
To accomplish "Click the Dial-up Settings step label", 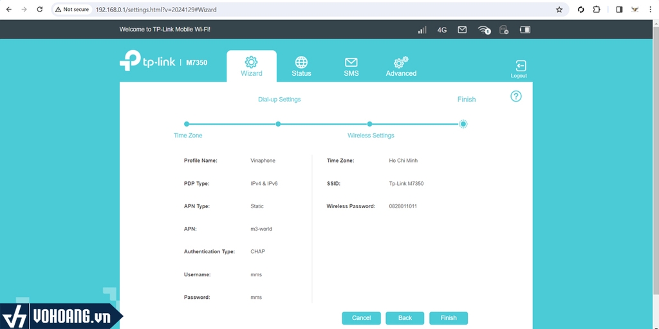I will (279, 100).
